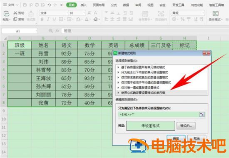Switch to the Start ribbon tab
This screenshot has height=158, width=229.
point(72,5)
